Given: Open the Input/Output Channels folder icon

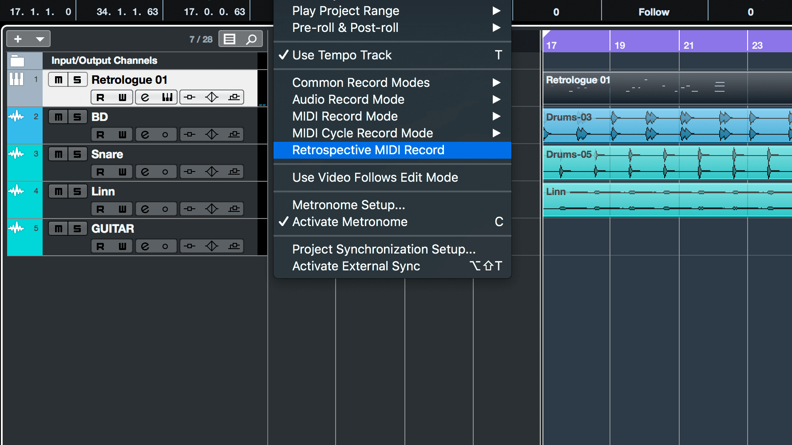Looking at the screenshot, I should pyautogui.click(x=17, y=60).
